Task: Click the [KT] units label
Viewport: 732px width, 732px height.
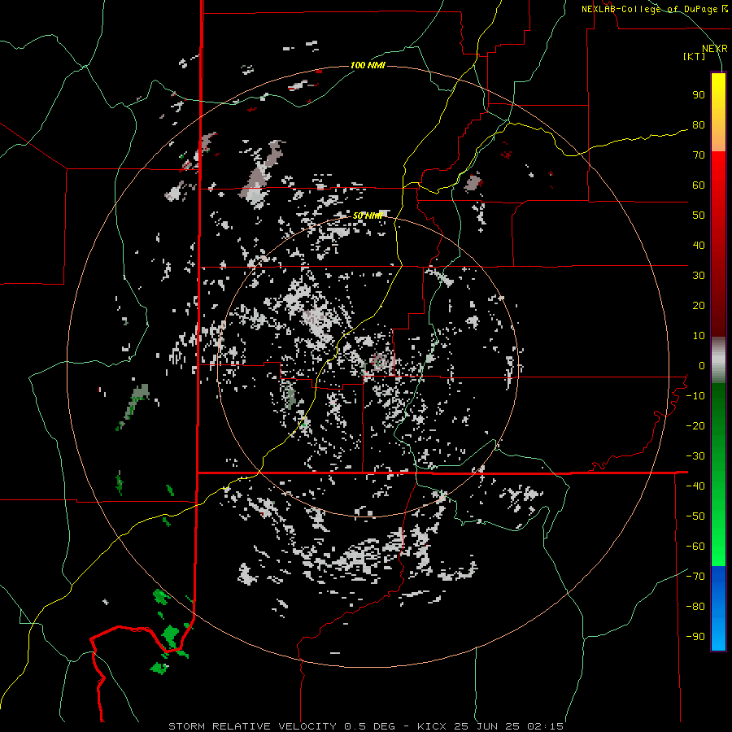Action: click(x=694, y=56)
